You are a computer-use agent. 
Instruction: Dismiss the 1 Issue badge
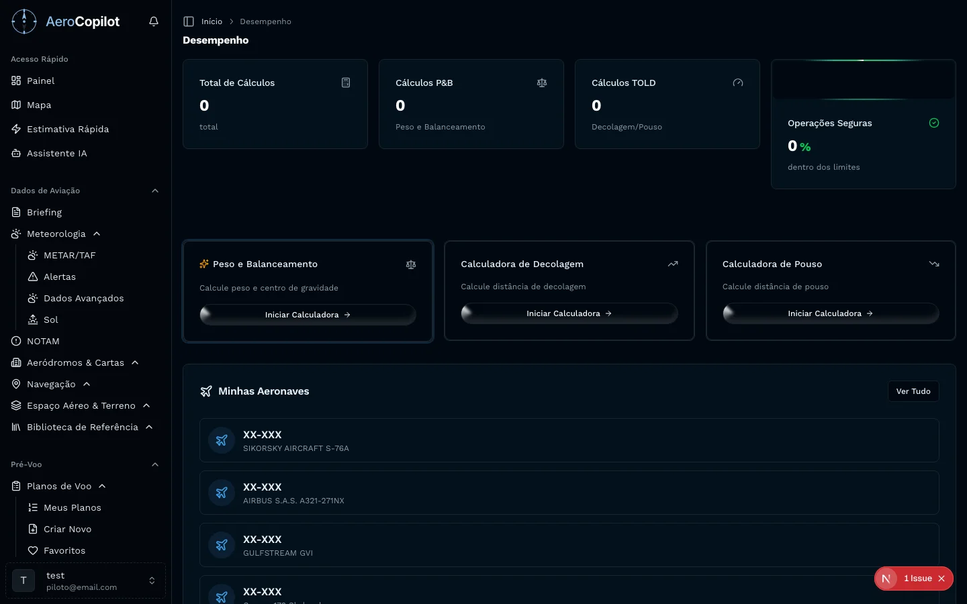(941, 578)
